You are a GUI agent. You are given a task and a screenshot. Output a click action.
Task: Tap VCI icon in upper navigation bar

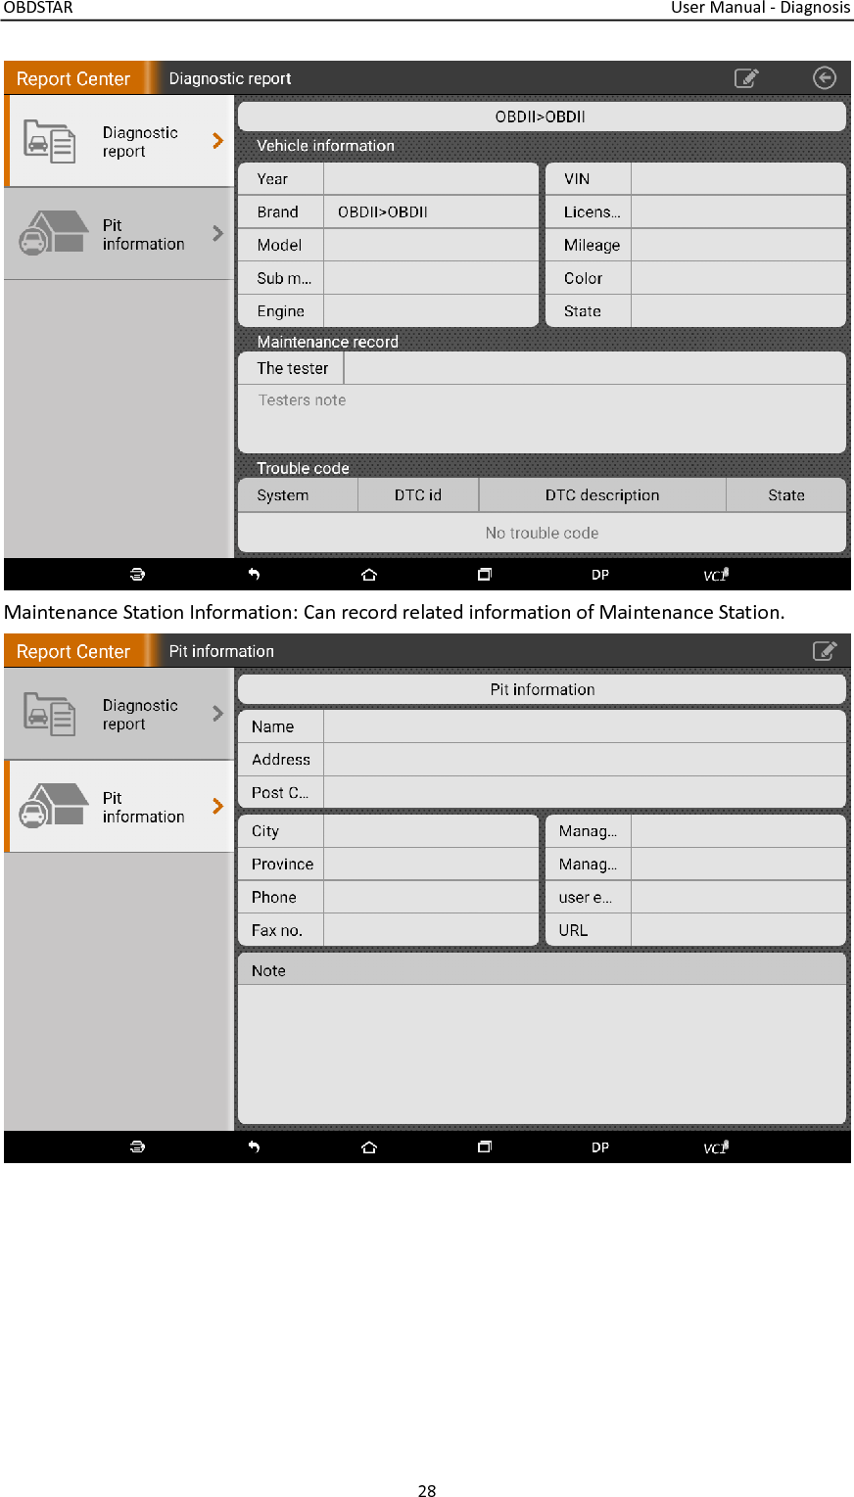coord(716,575)
